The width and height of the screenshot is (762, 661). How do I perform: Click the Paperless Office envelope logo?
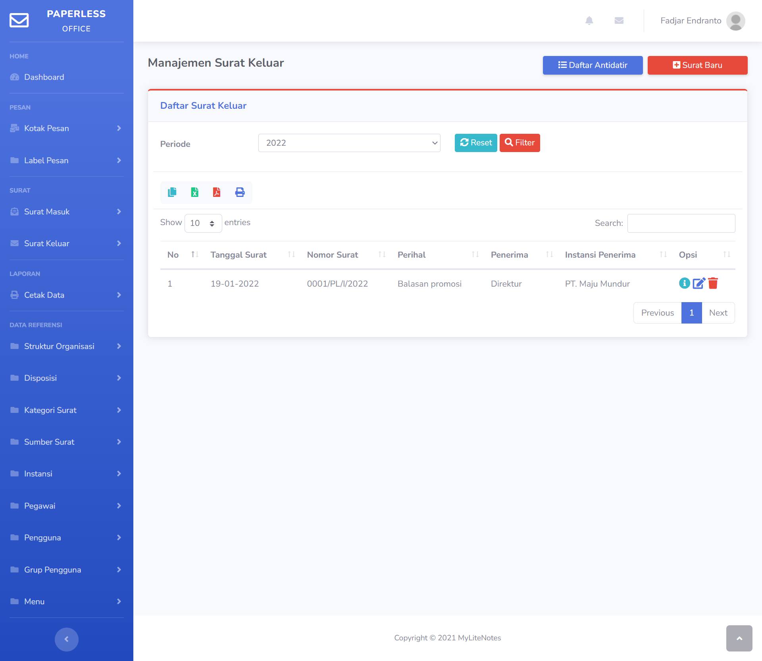(x=19, y=20)
